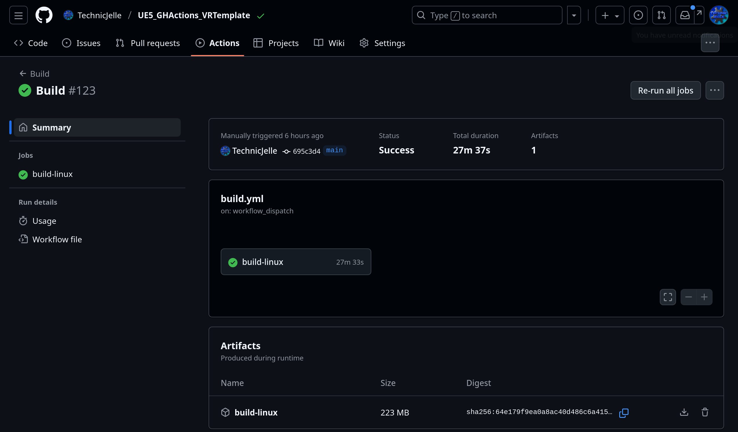738x432 pixels.
Task: Delete the build-linux artifact
Action: (x=705, y=412)
